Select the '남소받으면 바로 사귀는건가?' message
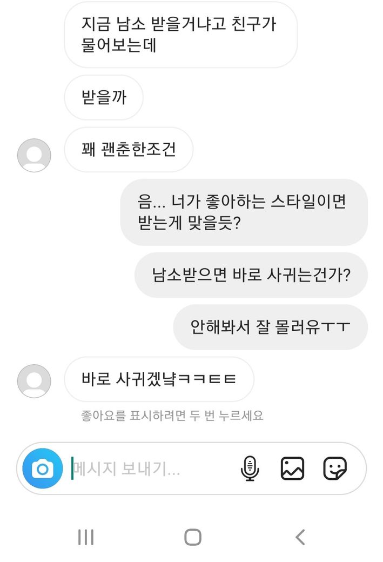This screenshot has height=562, width=383. coord(251,275)
